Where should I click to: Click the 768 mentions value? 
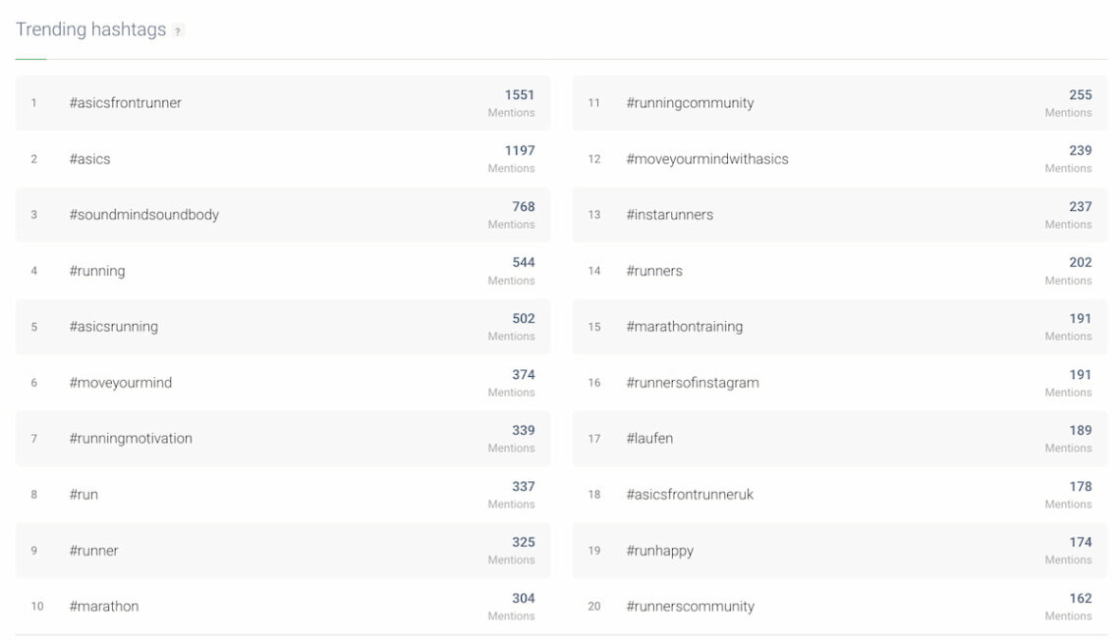tap(523, 207)
